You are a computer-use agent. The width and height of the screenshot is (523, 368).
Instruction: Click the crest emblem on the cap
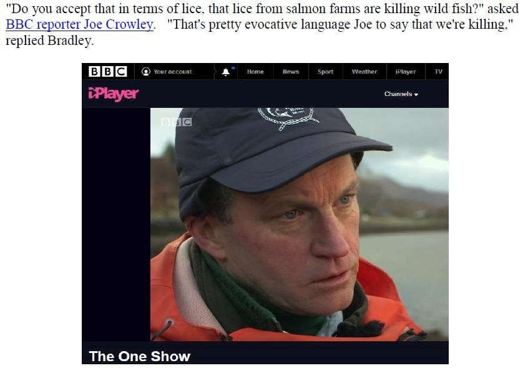287,118
